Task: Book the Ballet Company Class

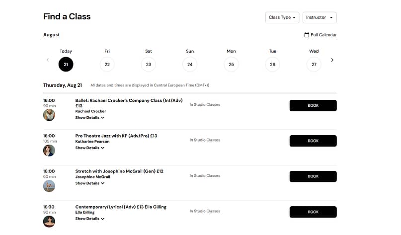Action: 313,106
